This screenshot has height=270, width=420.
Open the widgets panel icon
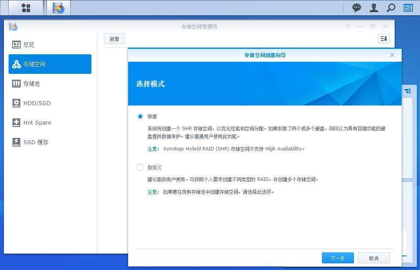408,8
